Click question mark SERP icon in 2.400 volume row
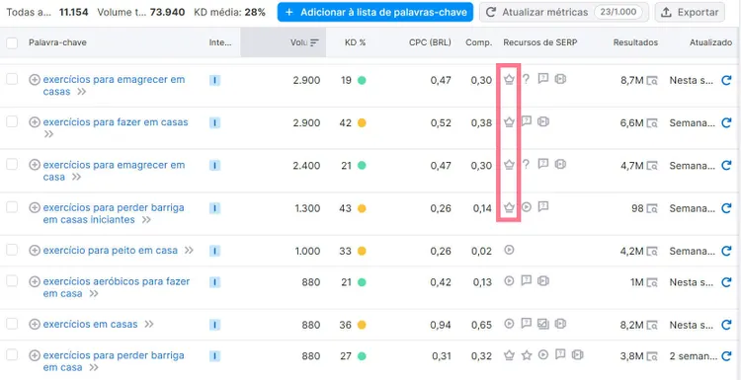741x380 pixels. [x=526, y=164]
